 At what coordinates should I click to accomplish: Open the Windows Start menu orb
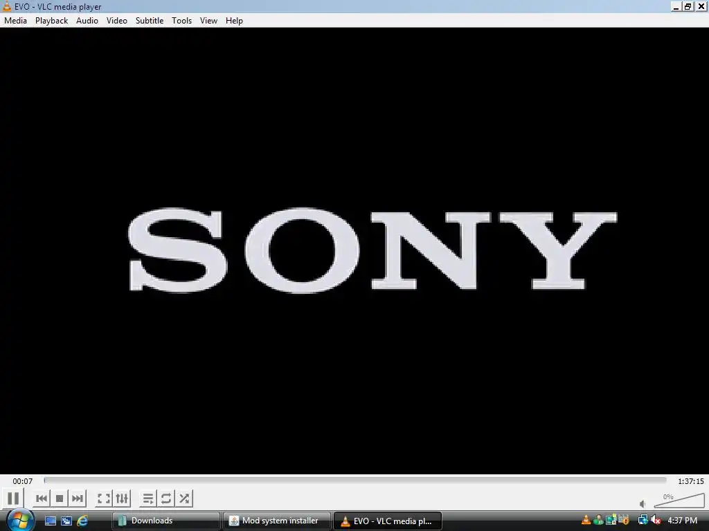pos(20,520)
